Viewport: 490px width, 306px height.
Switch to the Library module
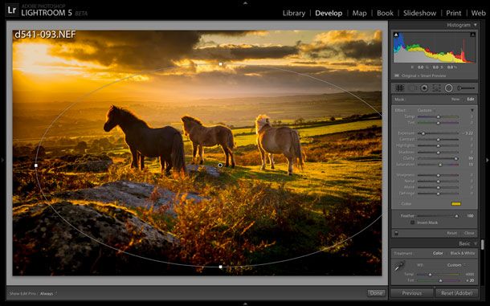click(x=294, y=13)
